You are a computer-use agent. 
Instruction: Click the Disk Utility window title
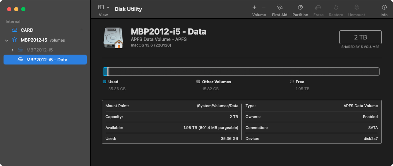[128, 9]
